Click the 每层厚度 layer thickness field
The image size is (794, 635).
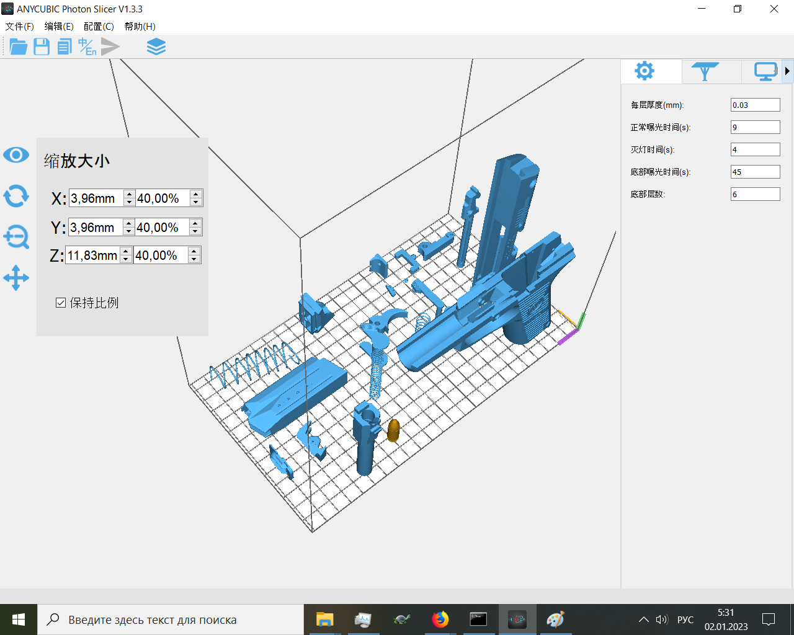tap(755, 105)
